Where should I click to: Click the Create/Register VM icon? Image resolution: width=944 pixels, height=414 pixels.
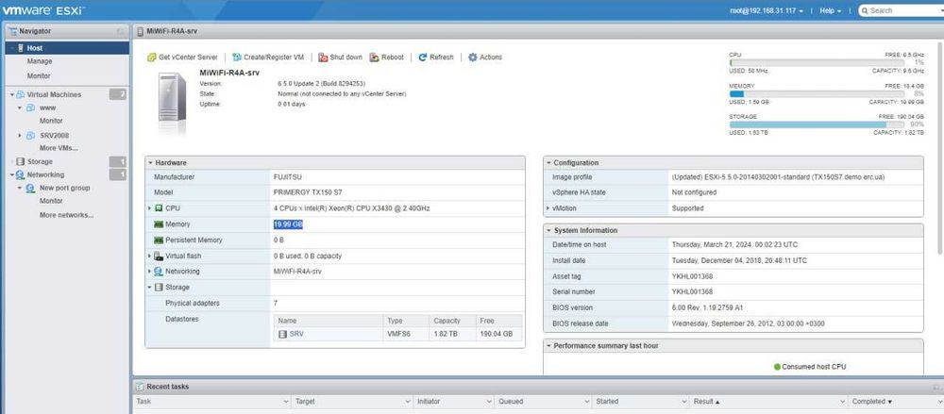tap(237, 58)
